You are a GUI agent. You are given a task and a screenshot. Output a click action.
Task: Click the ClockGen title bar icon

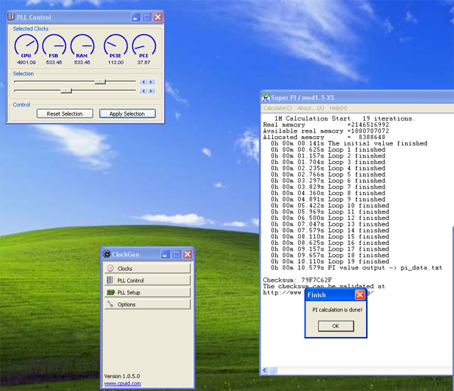106,254
